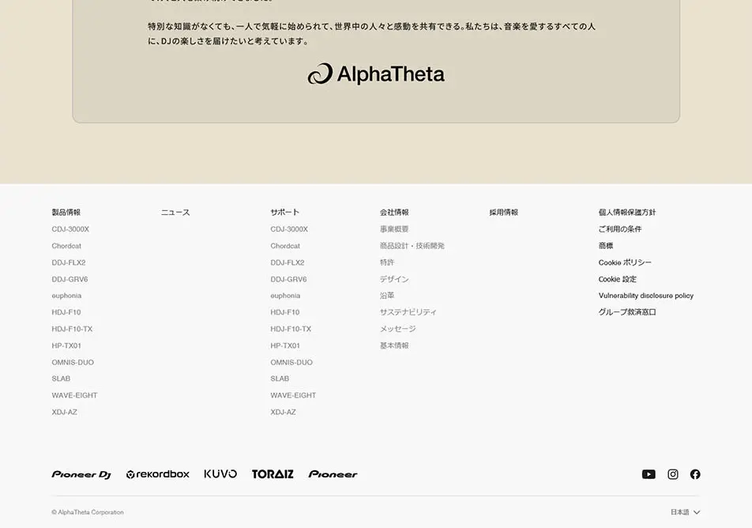Click the TORAIZ brand logo
The height and width of the screenshot is (528, 752).
pyautogui.click(x=273, y=474)
